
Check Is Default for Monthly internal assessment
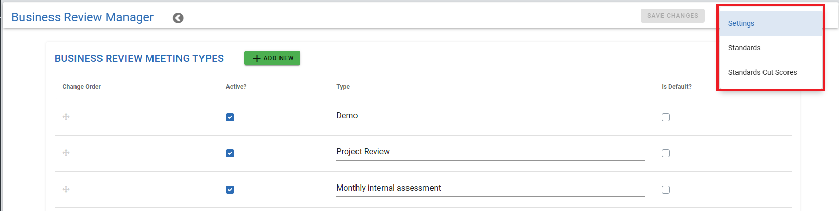tap(666, 190)
